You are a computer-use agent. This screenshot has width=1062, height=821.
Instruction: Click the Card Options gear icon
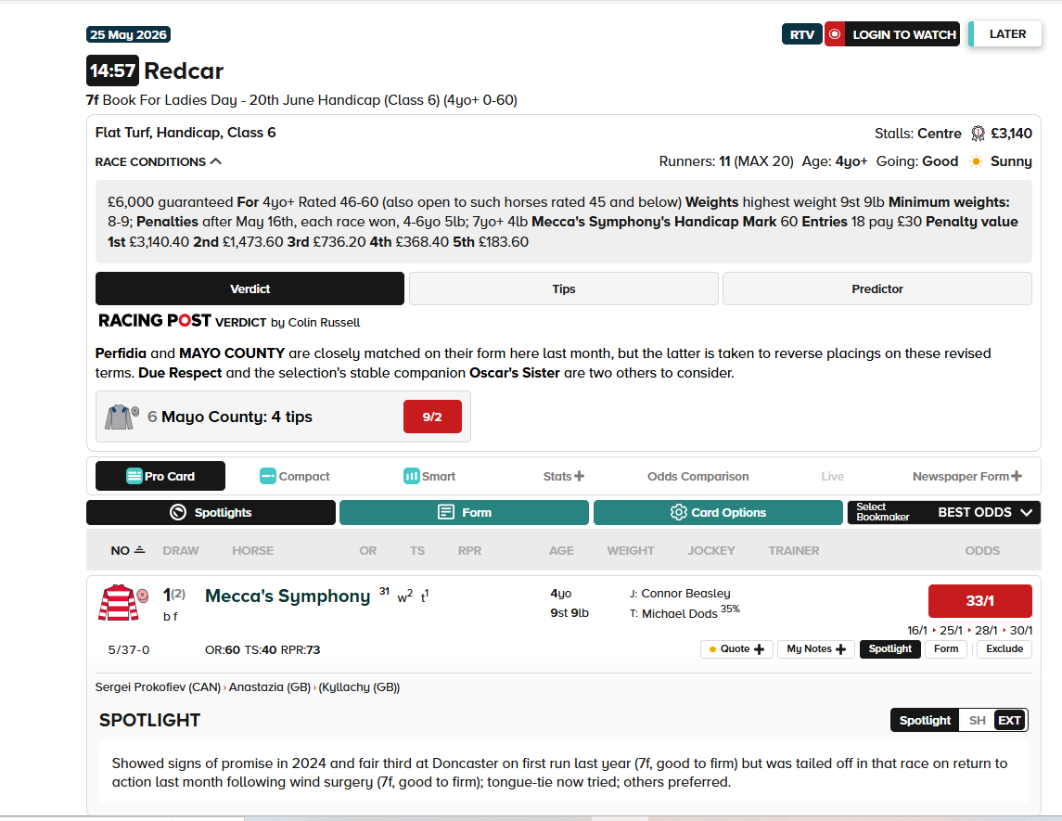pos(678,512)
